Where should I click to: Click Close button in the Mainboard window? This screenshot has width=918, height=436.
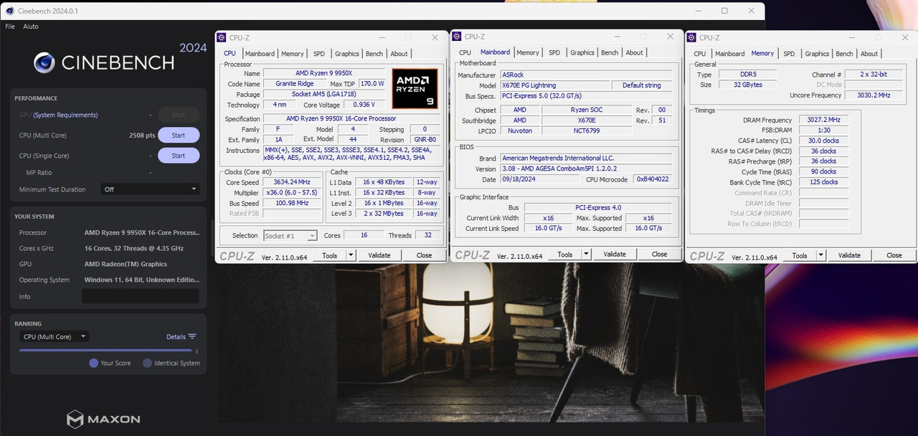coord(659,255)
